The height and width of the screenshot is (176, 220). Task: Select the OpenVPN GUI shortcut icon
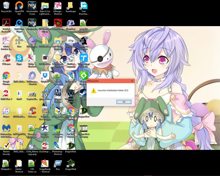point(19,6)
